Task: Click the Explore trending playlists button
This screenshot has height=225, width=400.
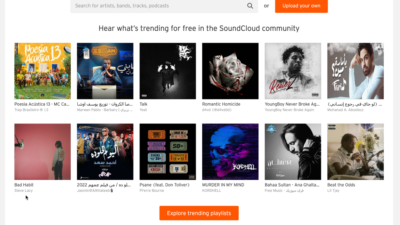Action: [199, 213]
